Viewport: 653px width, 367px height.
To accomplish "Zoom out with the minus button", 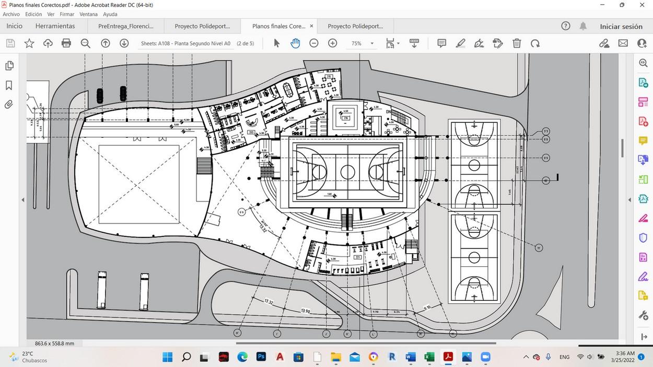I will pyautogui.click(x=314, y=43).
